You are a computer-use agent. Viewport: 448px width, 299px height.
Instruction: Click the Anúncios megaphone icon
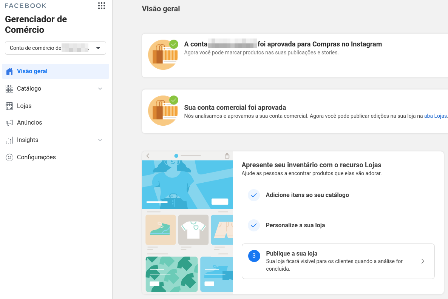9,123
